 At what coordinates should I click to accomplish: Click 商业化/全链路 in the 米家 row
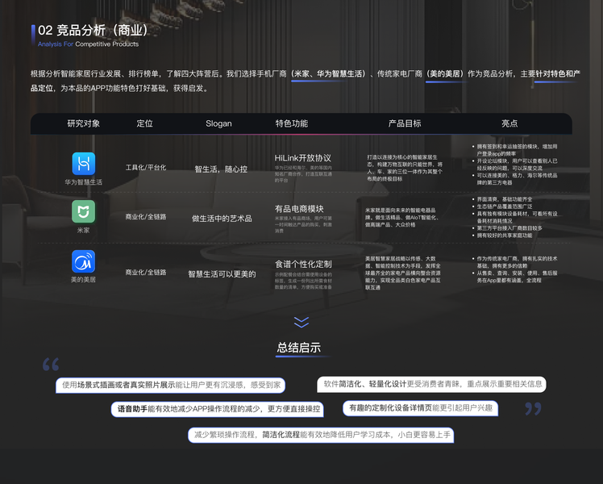pyautogui.click(x=146, y=217)
